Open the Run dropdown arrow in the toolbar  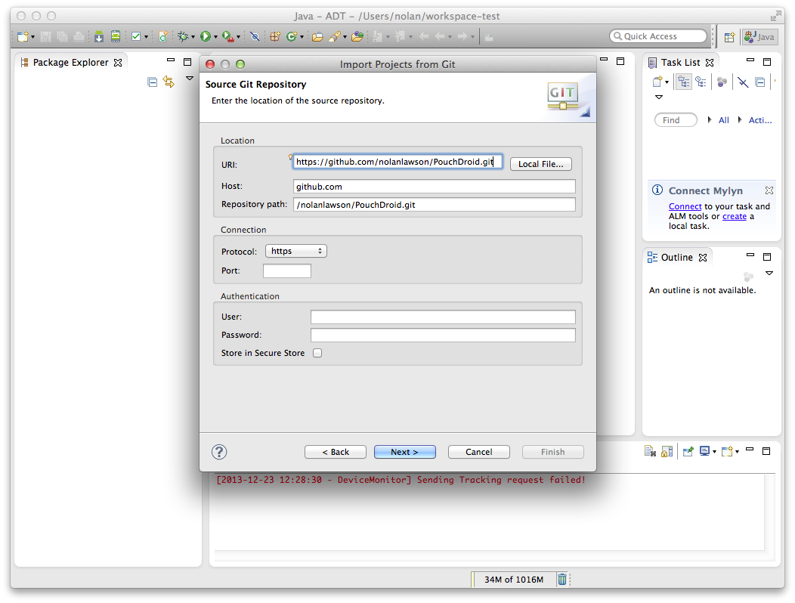(215, 37)
